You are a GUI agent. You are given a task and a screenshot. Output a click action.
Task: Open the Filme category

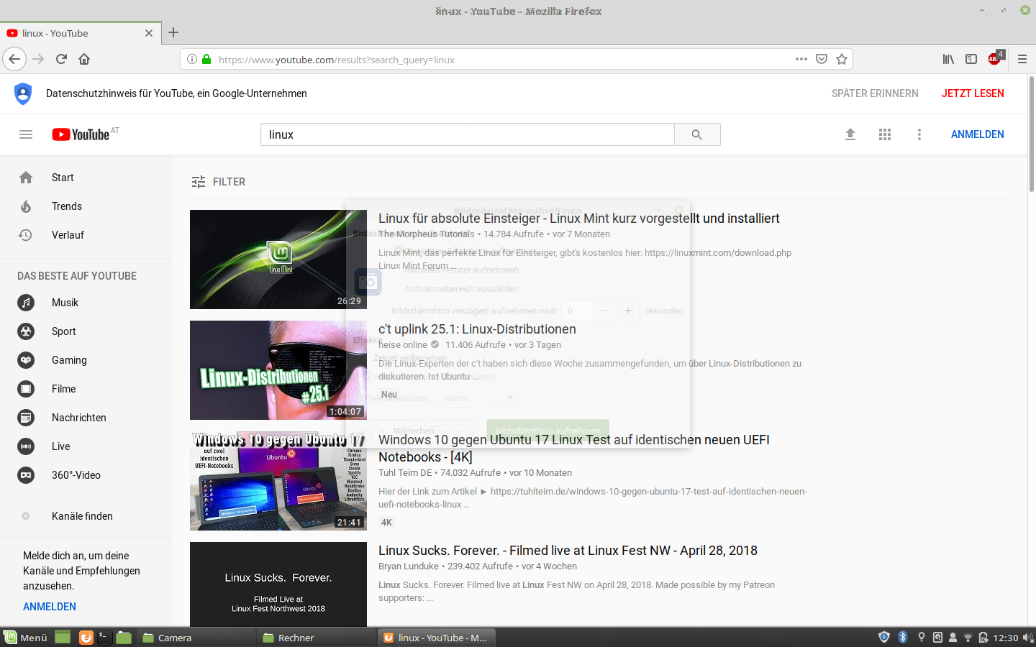pyautogui.click(x=86, y=389)
